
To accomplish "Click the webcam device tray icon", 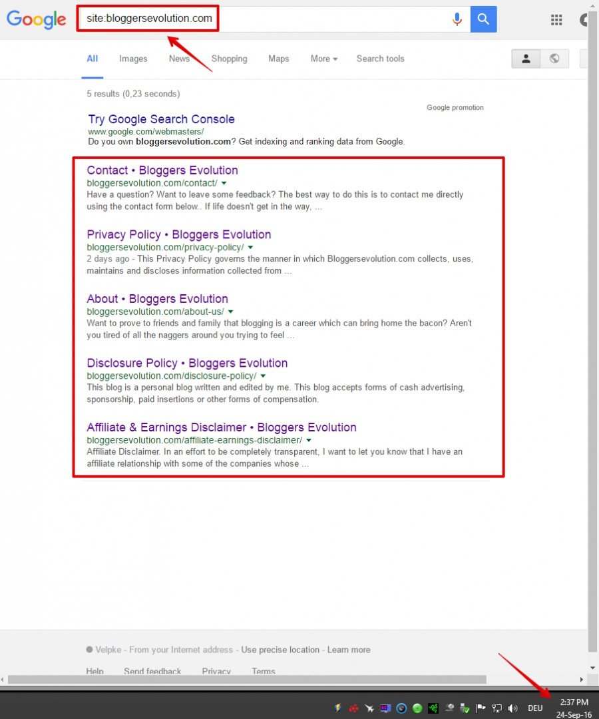I will [x=450, y=708].
